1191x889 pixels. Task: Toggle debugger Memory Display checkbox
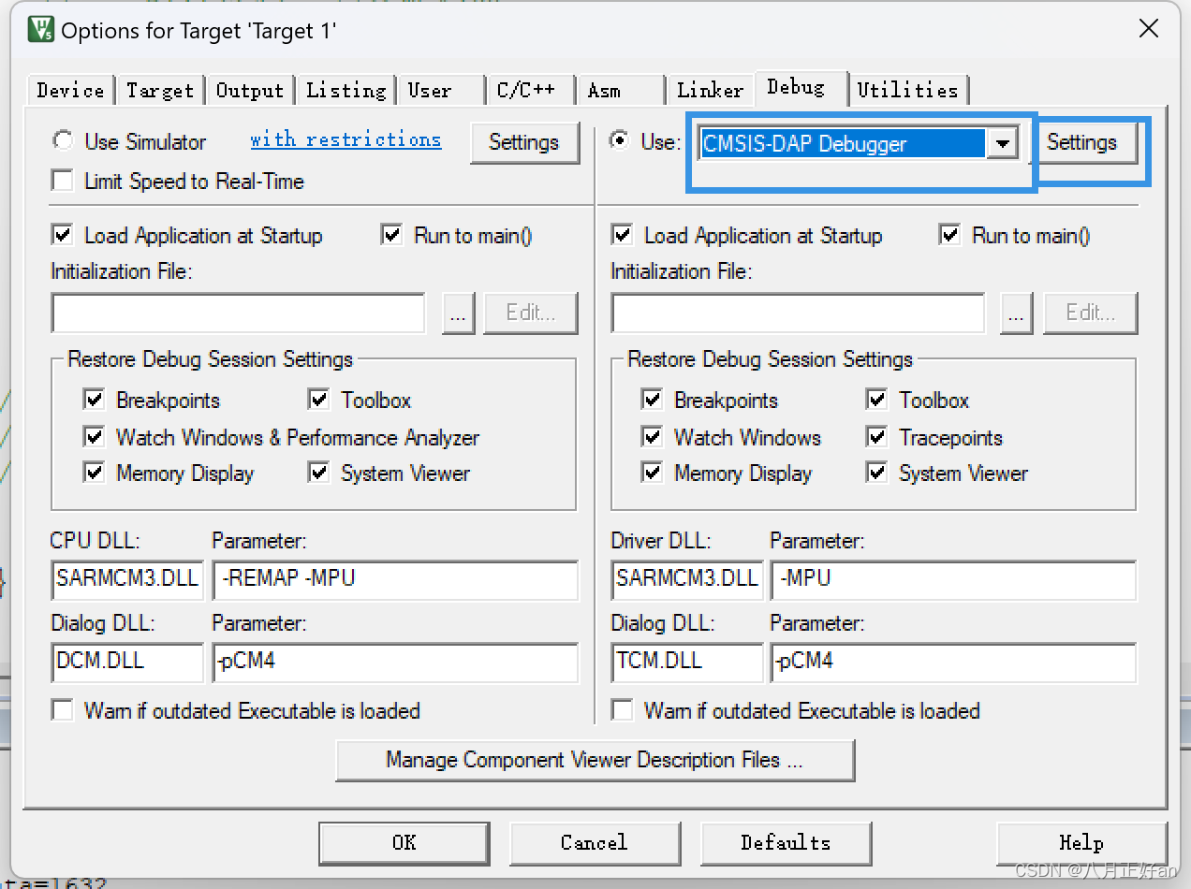point(653,472)
